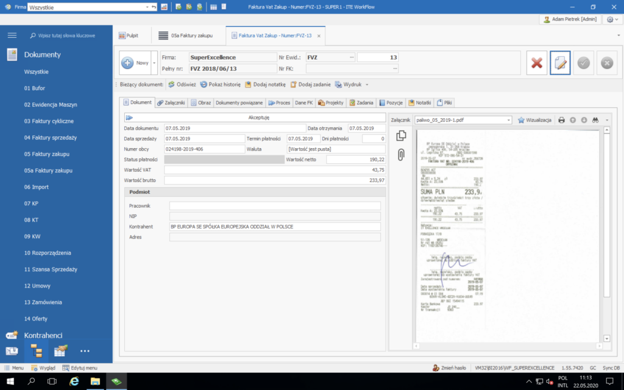Print the attachment with printer icon
The height and width of the screenshot is (390, 624).
tap(561, 119)
